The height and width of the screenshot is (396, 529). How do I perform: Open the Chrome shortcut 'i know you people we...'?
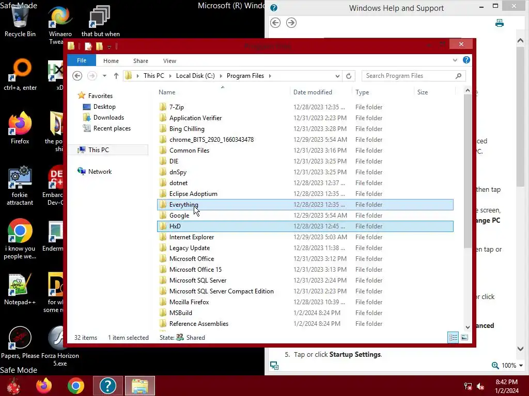click(x=20, y=239)
